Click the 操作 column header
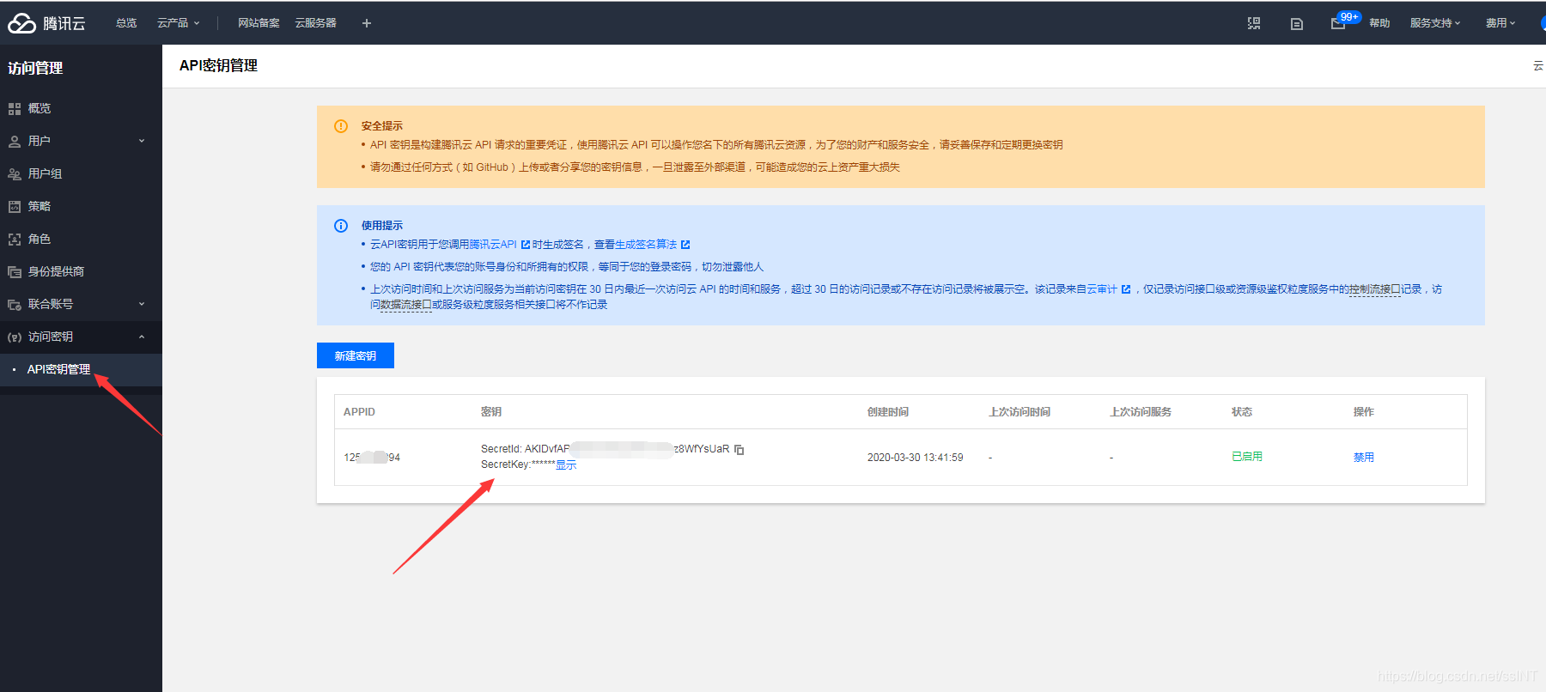The height and width of the screenshot is (692, 1546). 1364,412
